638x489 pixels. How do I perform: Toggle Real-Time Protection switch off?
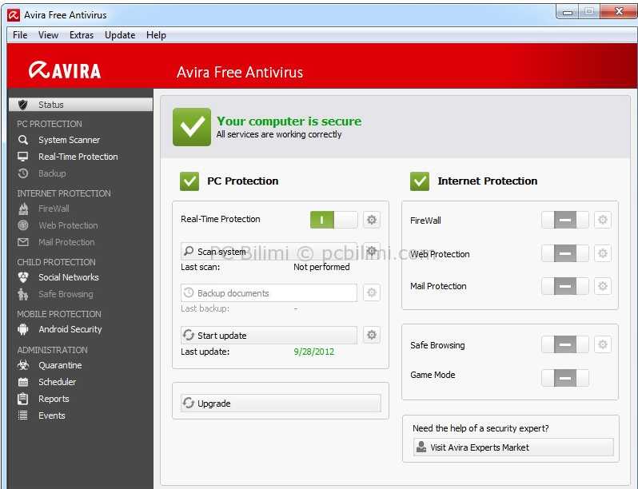point(333,220)
